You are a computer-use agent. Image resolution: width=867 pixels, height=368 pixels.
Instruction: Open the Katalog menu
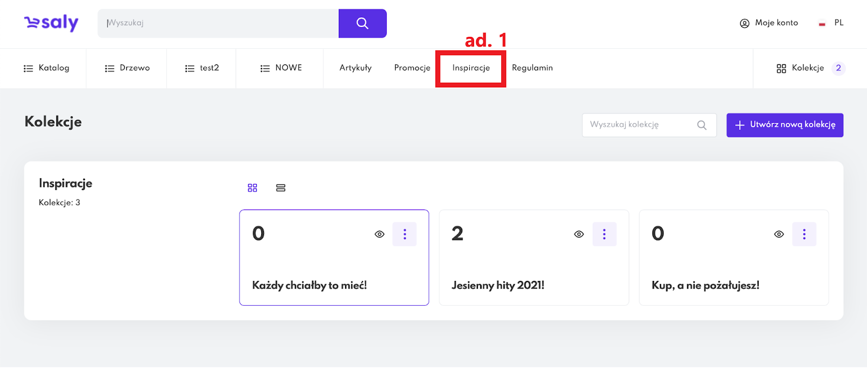pos(47,68)
